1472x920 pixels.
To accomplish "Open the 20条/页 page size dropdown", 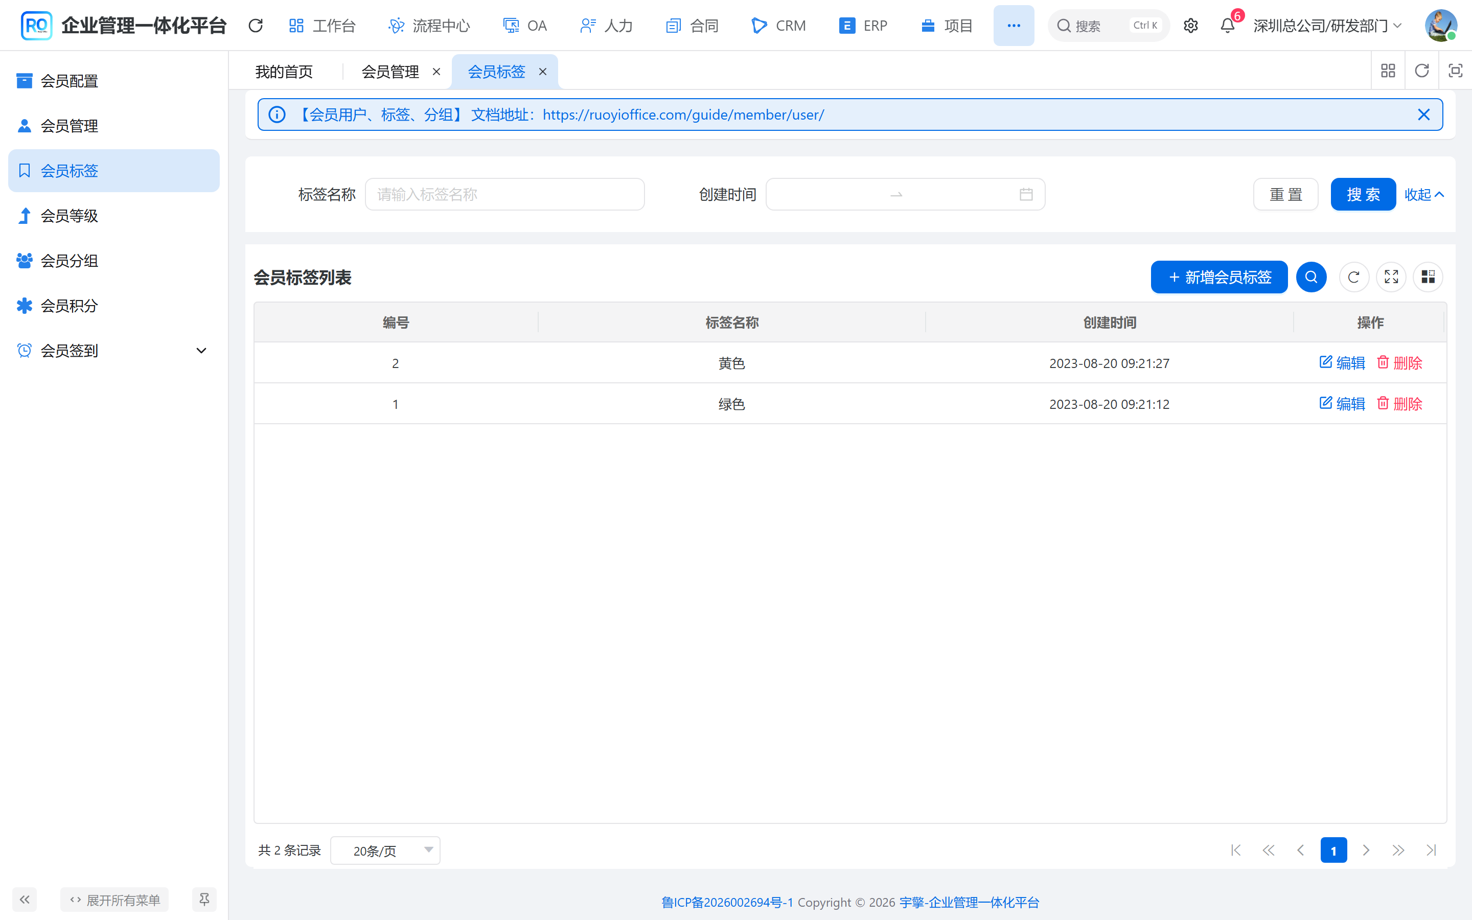I will (x=385, y=850).
